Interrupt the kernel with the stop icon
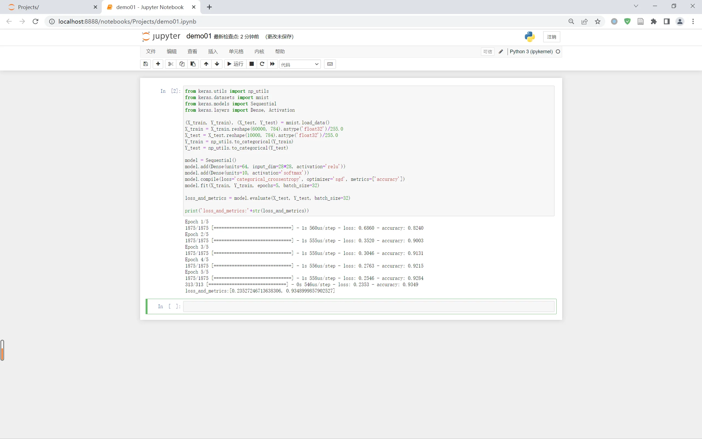The height and width of the screenshot is (439, 702). (x=251, y=64)
